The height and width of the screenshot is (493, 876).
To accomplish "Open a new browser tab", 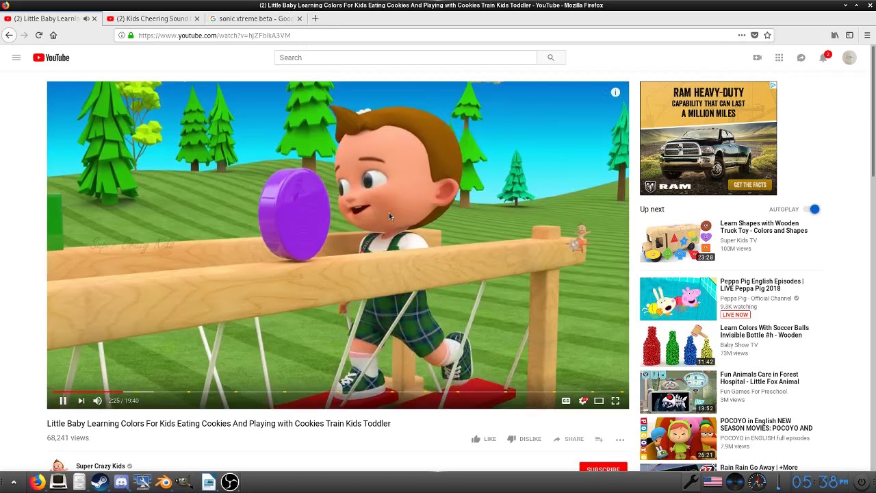I will coord(315,18).
